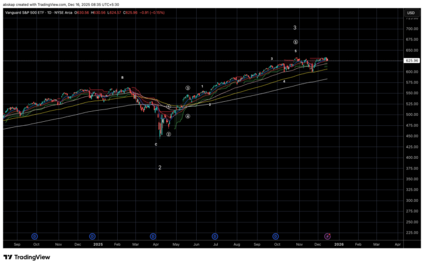Select the large wave label 2 below April low
Screen dimensions: 424x266
(x=160, y=168)
